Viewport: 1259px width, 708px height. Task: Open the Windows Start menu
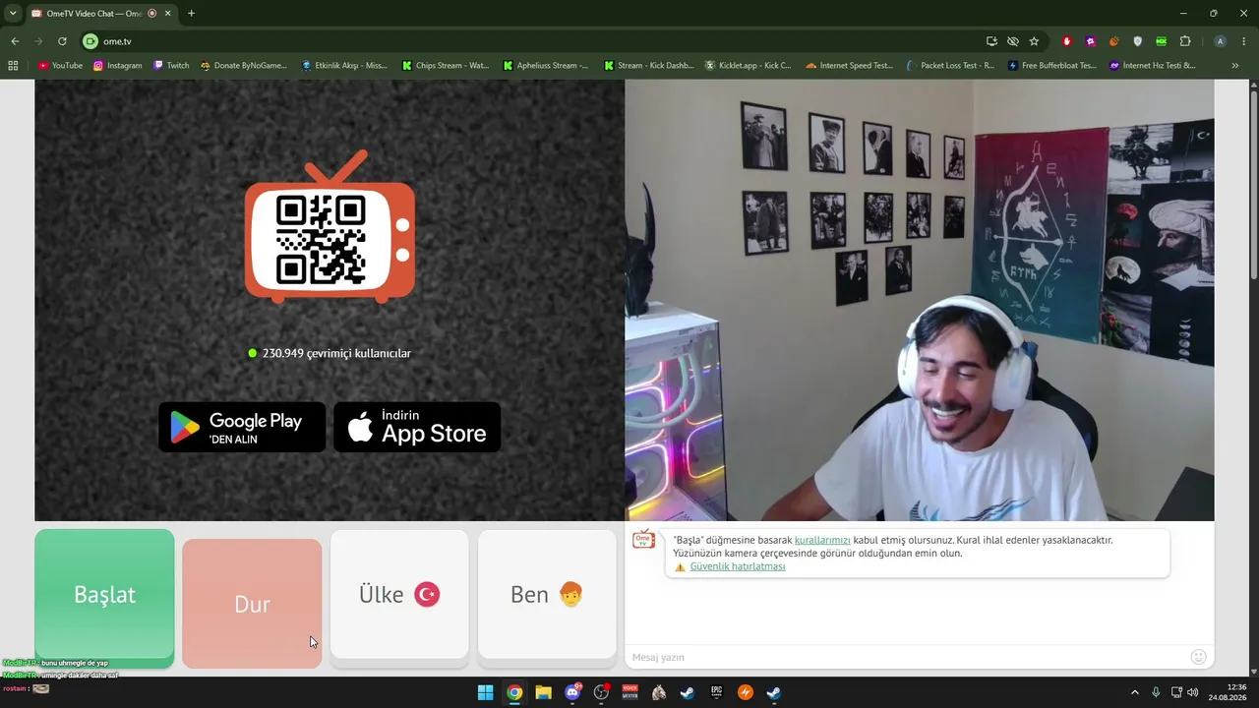pyautogui.click(x=485, y=692)
